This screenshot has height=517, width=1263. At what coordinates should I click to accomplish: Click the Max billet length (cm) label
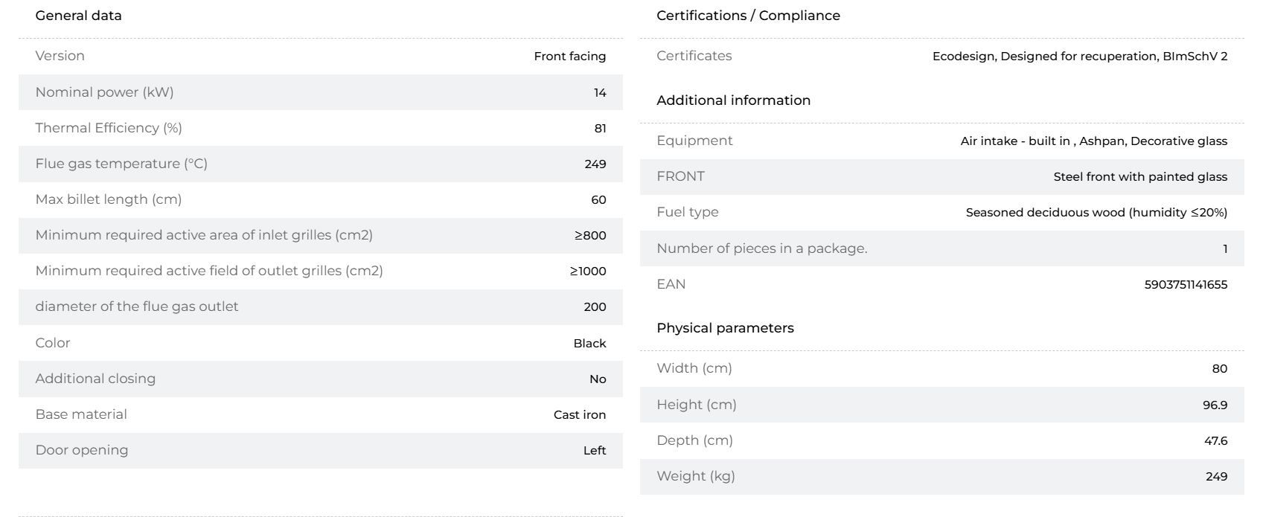click(109, 199)
